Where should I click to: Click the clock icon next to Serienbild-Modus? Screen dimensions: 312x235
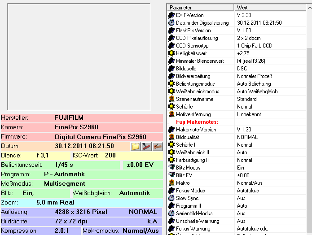[x=171, y=213]
